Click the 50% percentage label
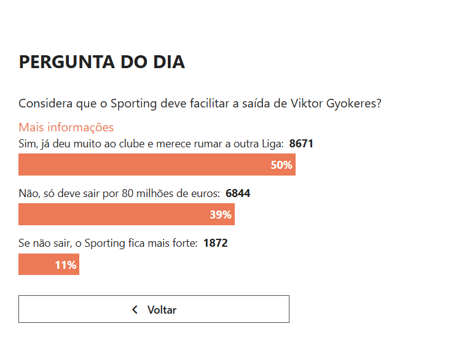Image resolution: width=472 pixels, height=364 pixels. pos(281,165)
